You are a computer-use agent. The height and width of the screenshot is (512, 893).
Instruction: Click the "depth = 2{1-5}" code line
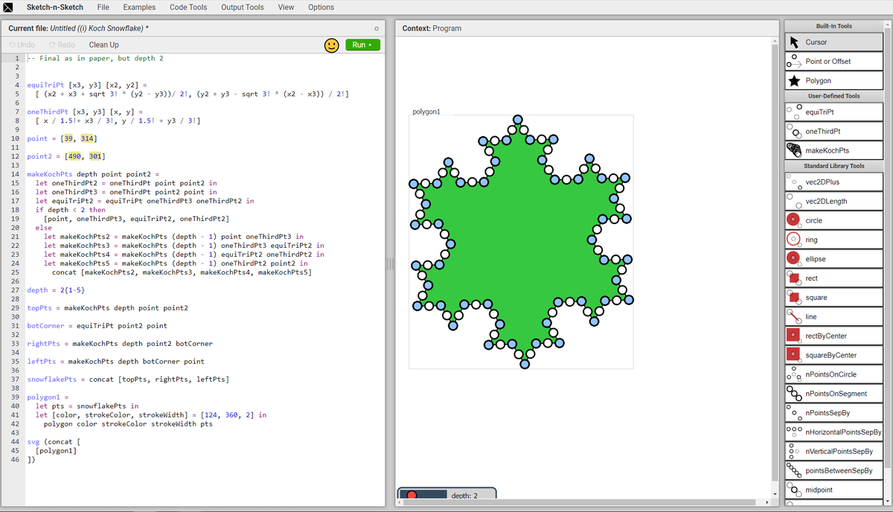point(56,290)
